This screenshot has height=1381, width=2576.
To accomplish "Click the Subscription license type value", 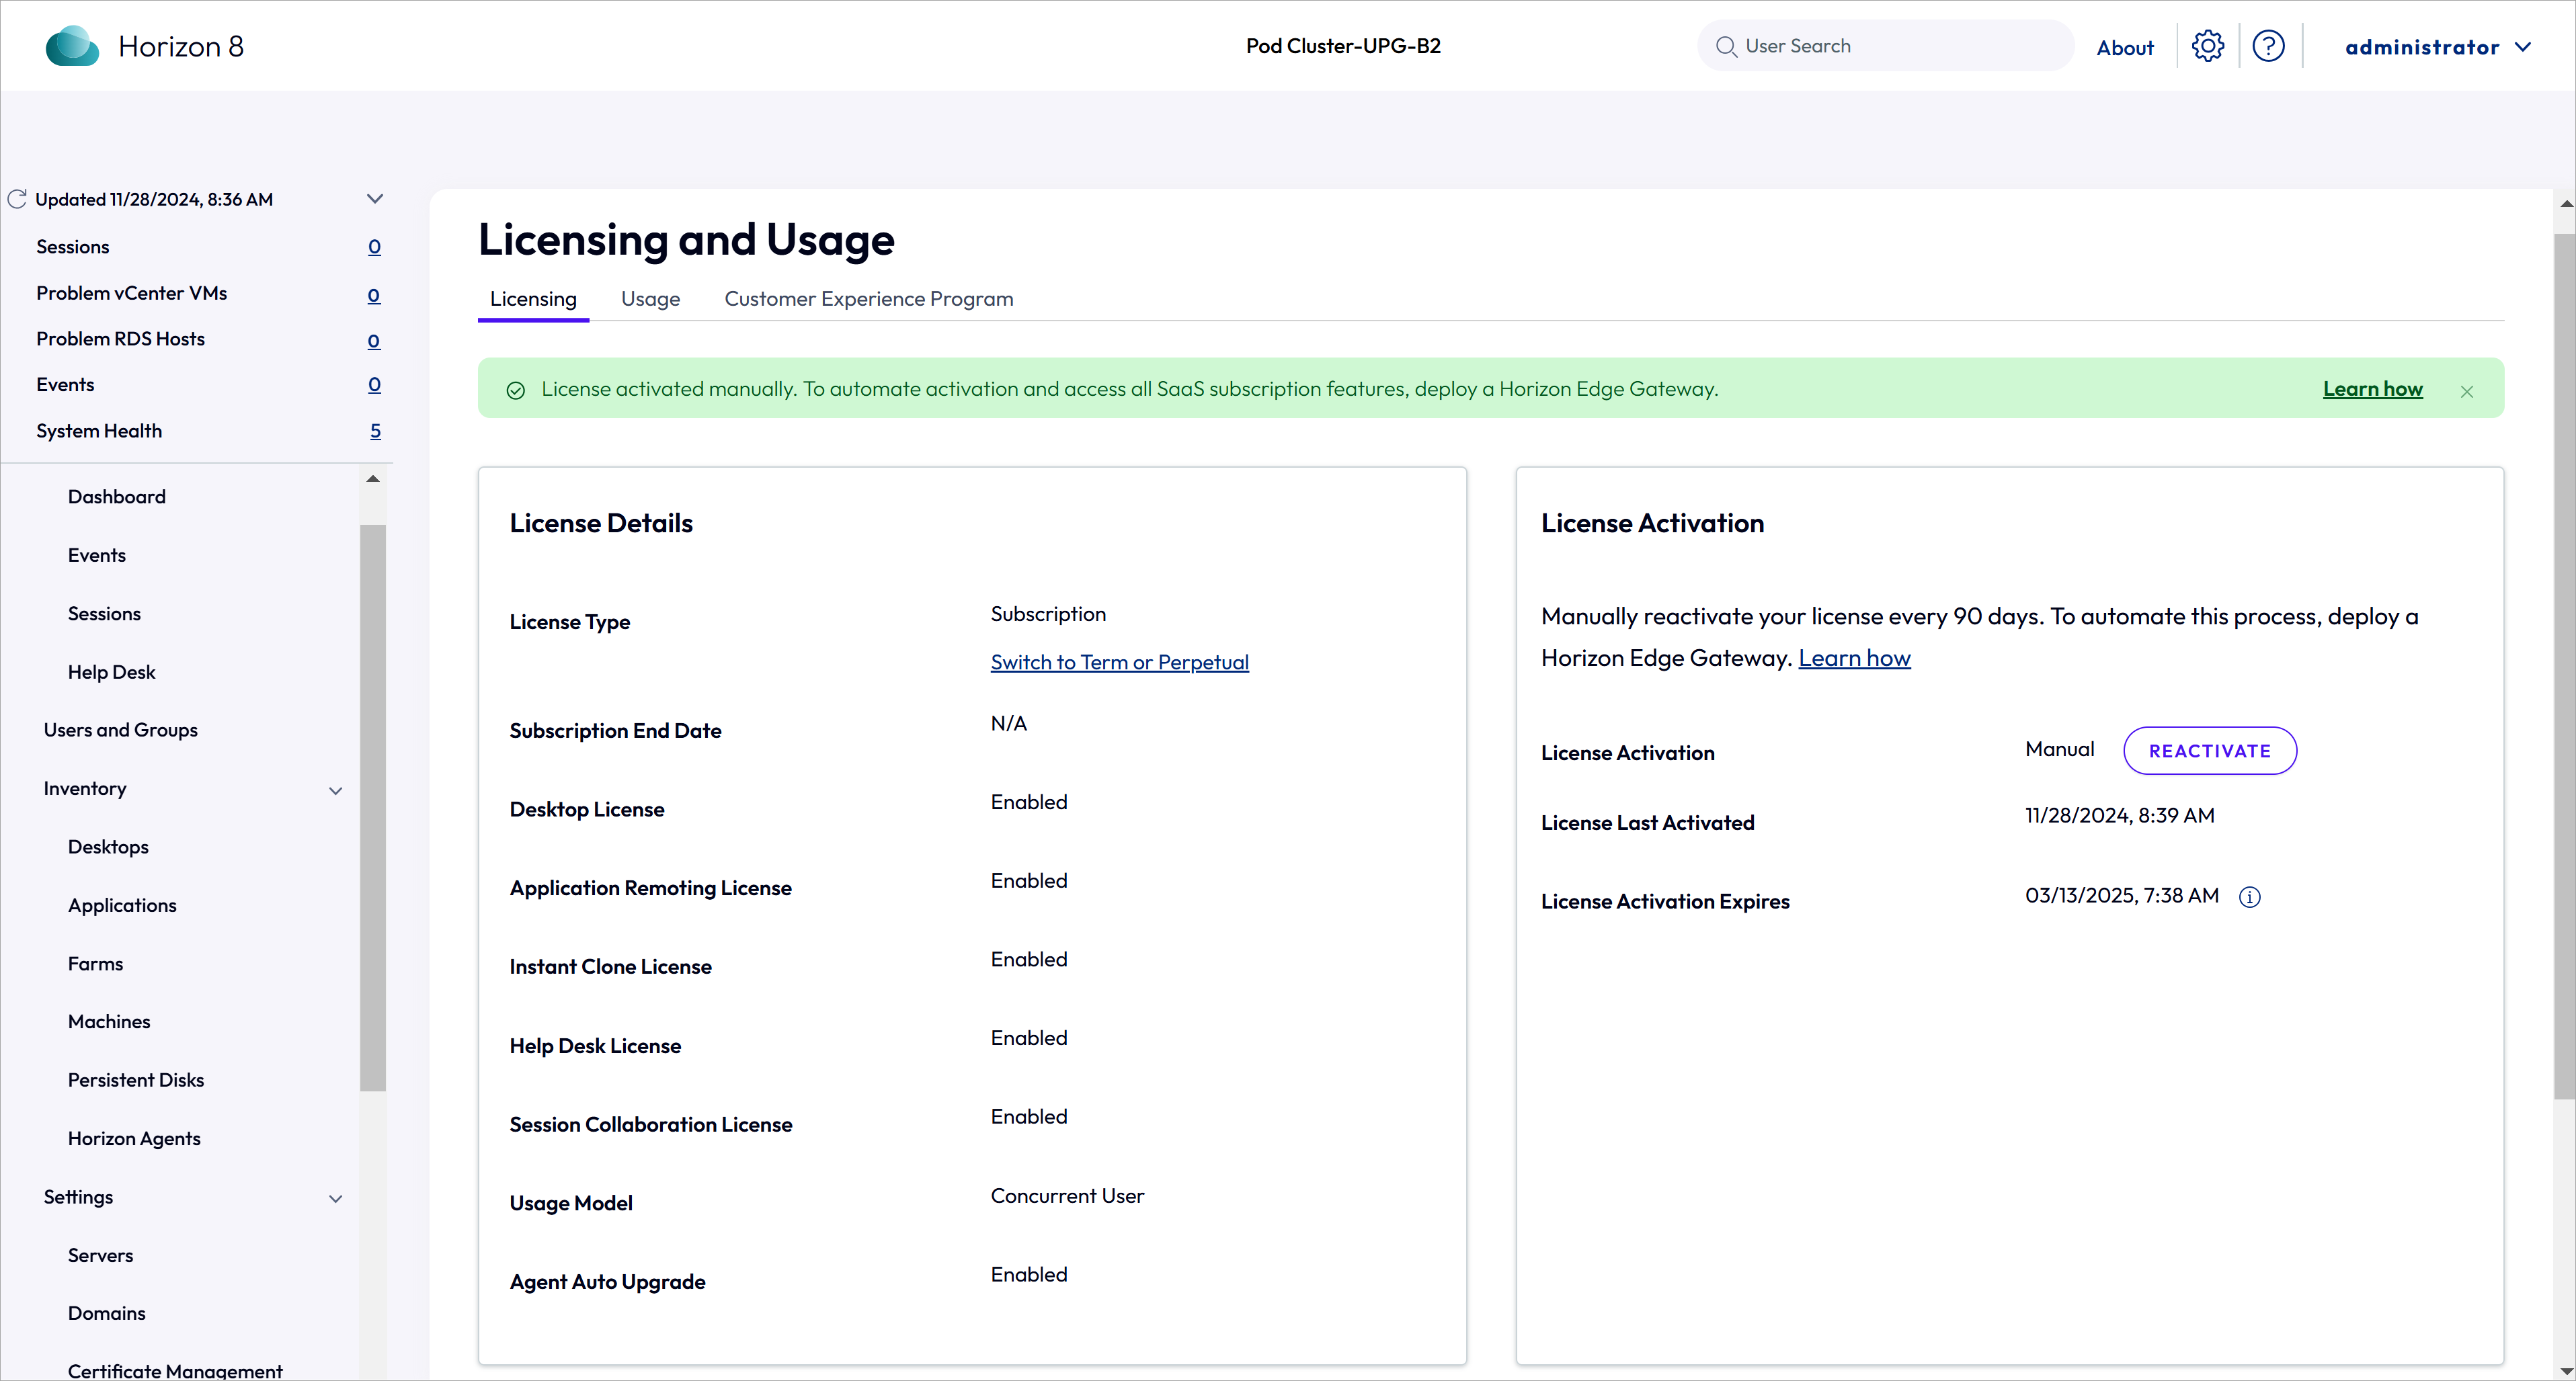I will tap(1048, 614).
